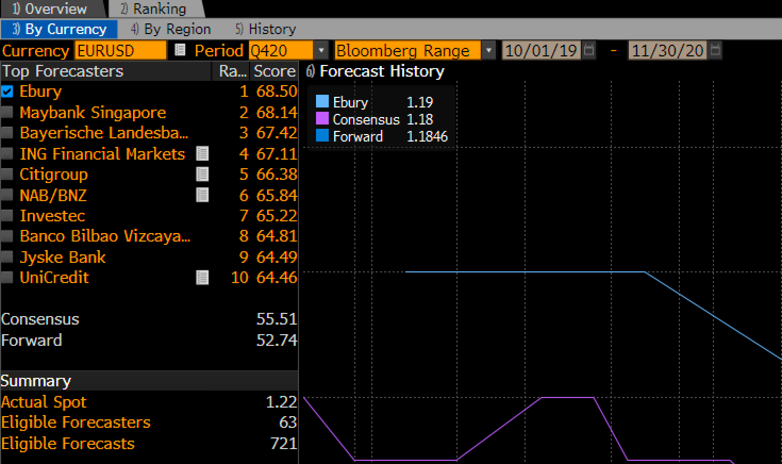Click Eligible Forecasters count 63
The width and height of the screenshot is (782, 464).
point(288,422)
